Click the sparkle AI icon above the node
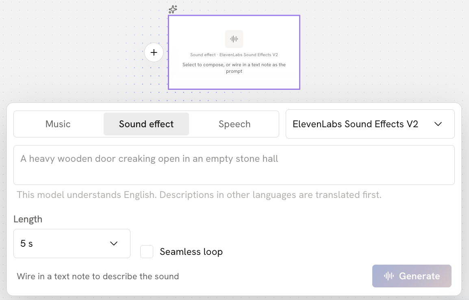 (173, 9)
